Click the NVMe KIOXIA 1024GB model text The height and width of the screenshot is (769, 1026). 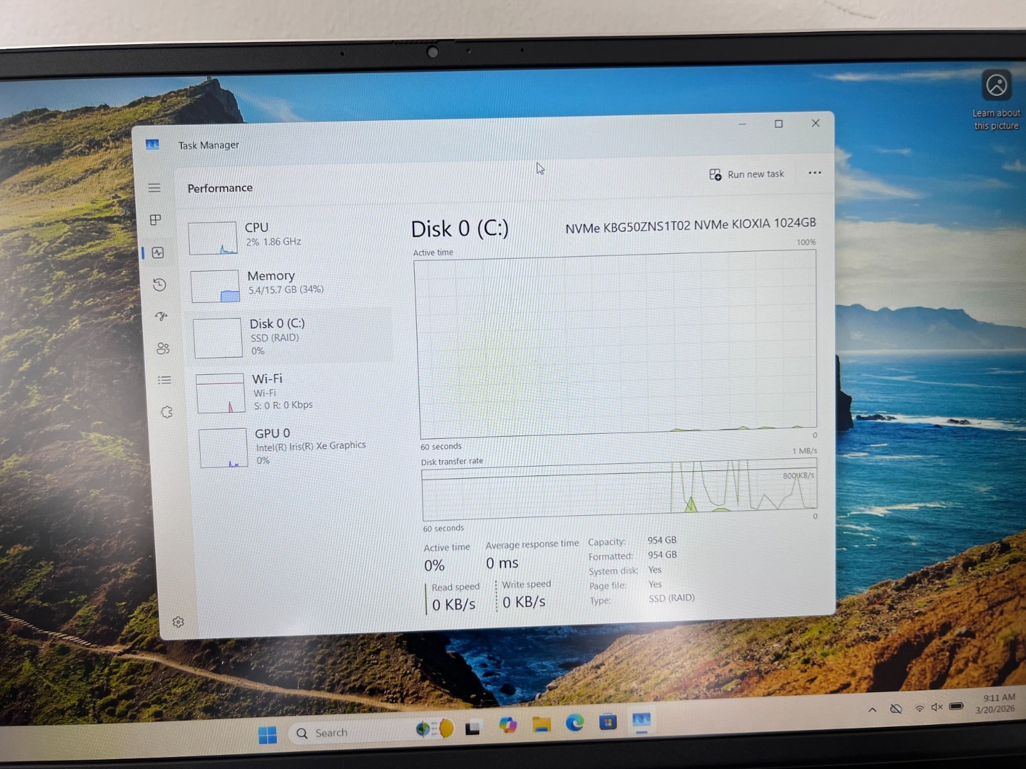tap(691, 225)
